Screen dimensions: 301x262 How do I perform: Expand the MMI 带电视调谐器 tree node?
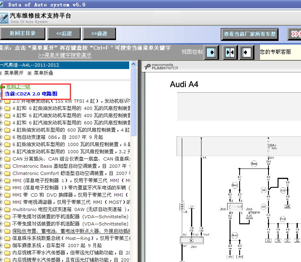click(x=1, y=202)
